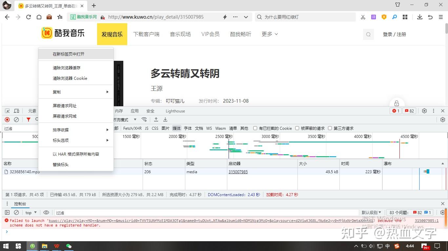Open the 下载客户端 navigation link
The height and width of the screenshot is (251, 448).
click(x=146, y=34)
